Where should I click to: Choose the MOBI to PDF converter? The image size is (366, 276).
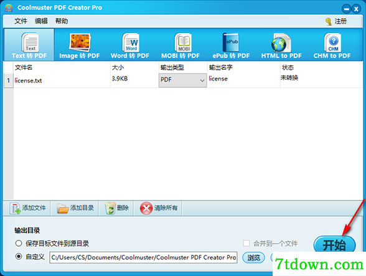pyautogui.click(x=181, y=45)
